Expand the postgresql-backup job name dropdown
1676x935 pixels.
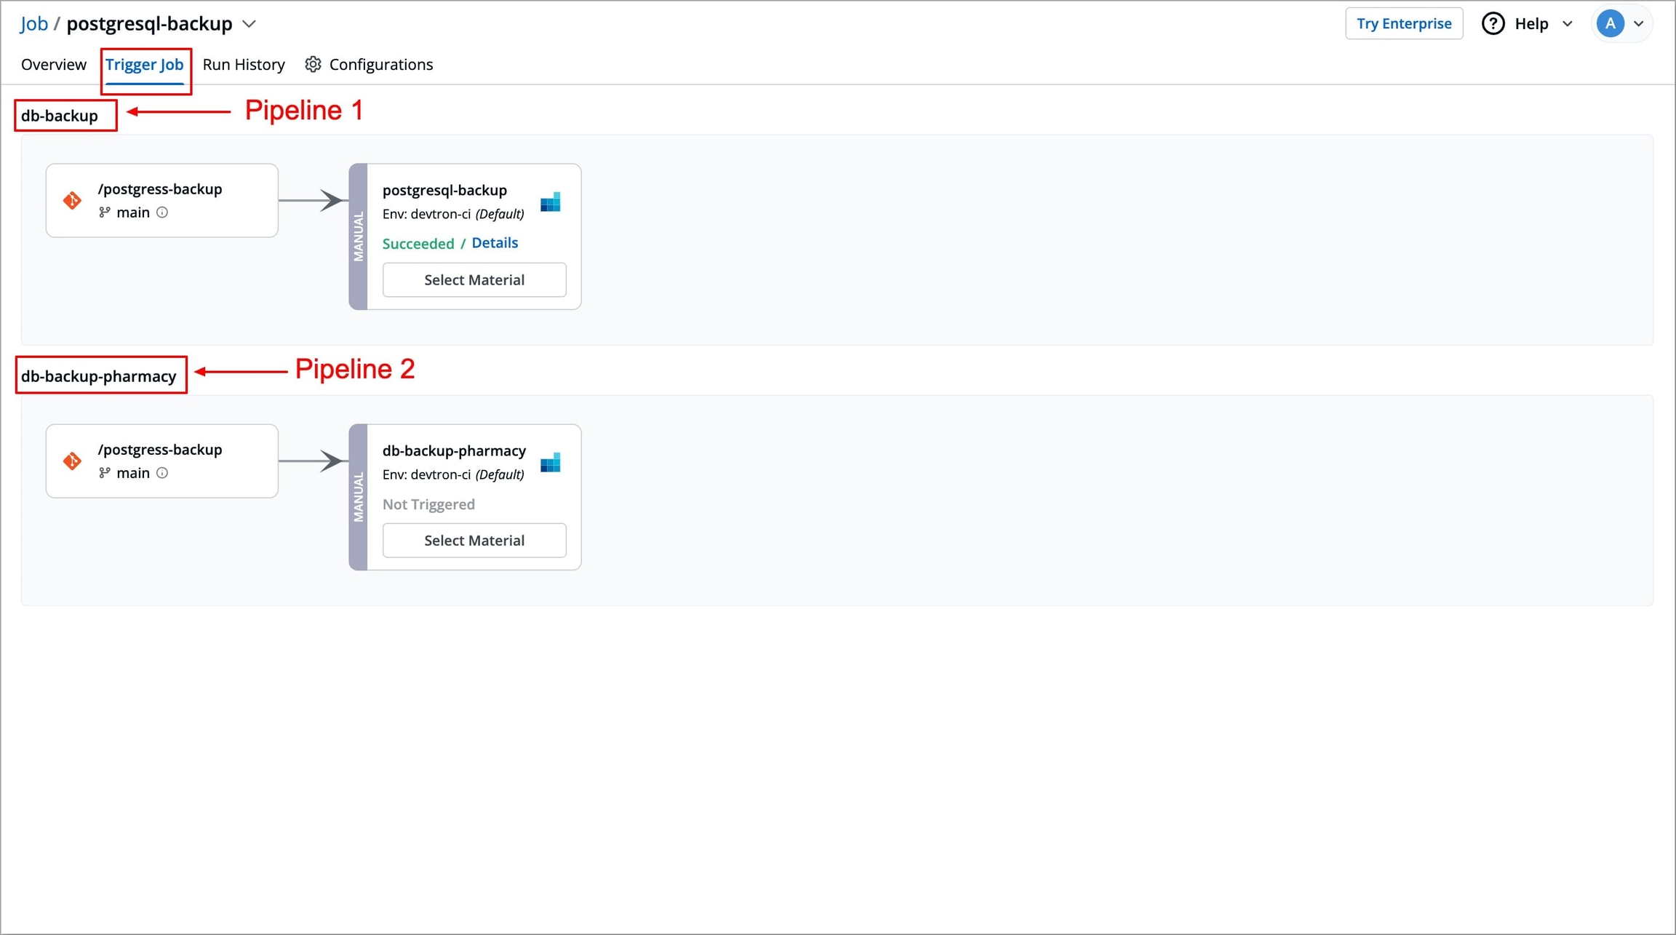pyautogui.click(x=250, y=24)
